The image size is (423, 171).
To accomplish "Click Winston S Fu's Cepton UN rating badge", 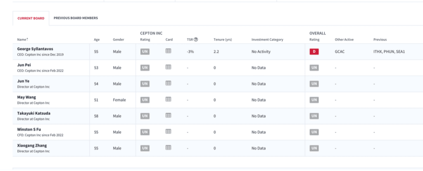I will coord(145,132).
